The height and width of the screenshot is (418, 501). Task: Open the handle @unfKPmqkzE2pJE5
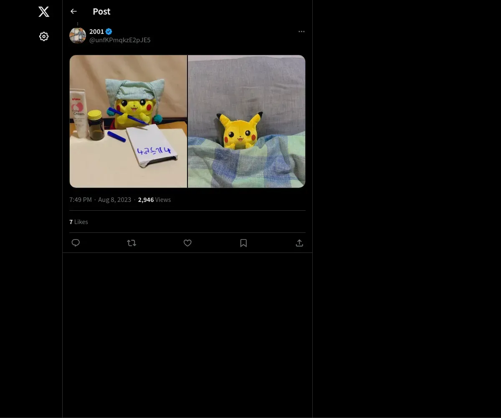tap(120, 40)
